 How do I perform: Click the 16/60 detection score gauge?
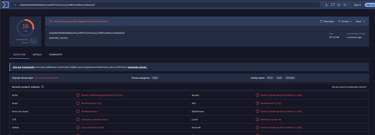[25, 28]
